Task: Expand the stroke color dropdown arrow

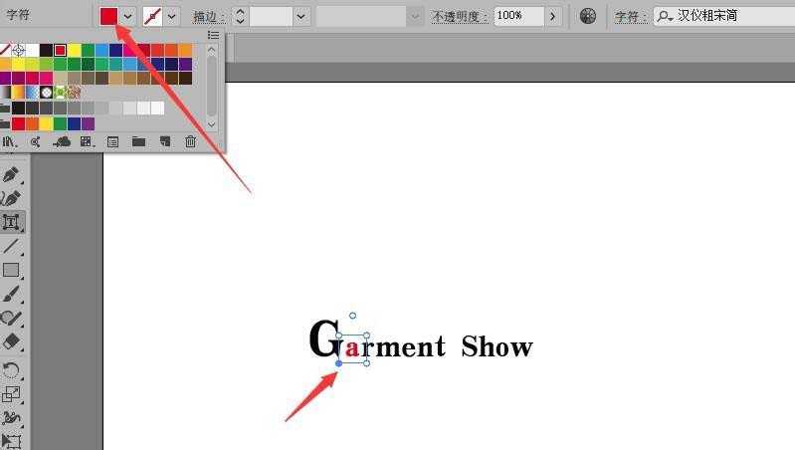Action: point(172,16)
